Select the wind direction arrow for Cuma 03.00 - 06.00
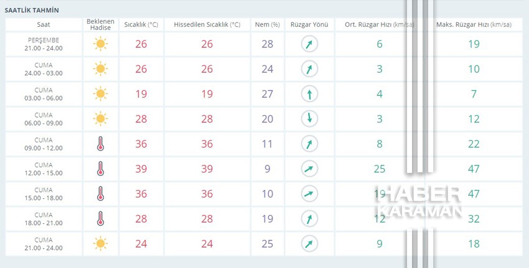This screenshot has width=529, height=268. tap(309, 94)
